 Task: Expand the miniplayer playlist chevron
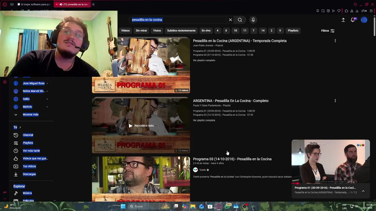(363, 191)
